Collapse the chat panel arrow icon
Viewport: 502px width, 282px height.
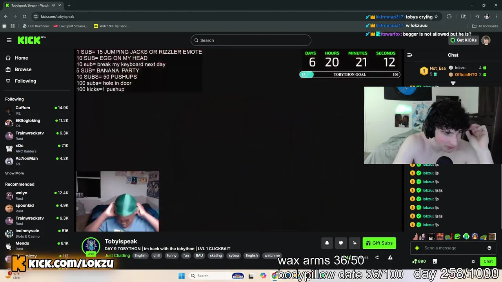[410, 55]
